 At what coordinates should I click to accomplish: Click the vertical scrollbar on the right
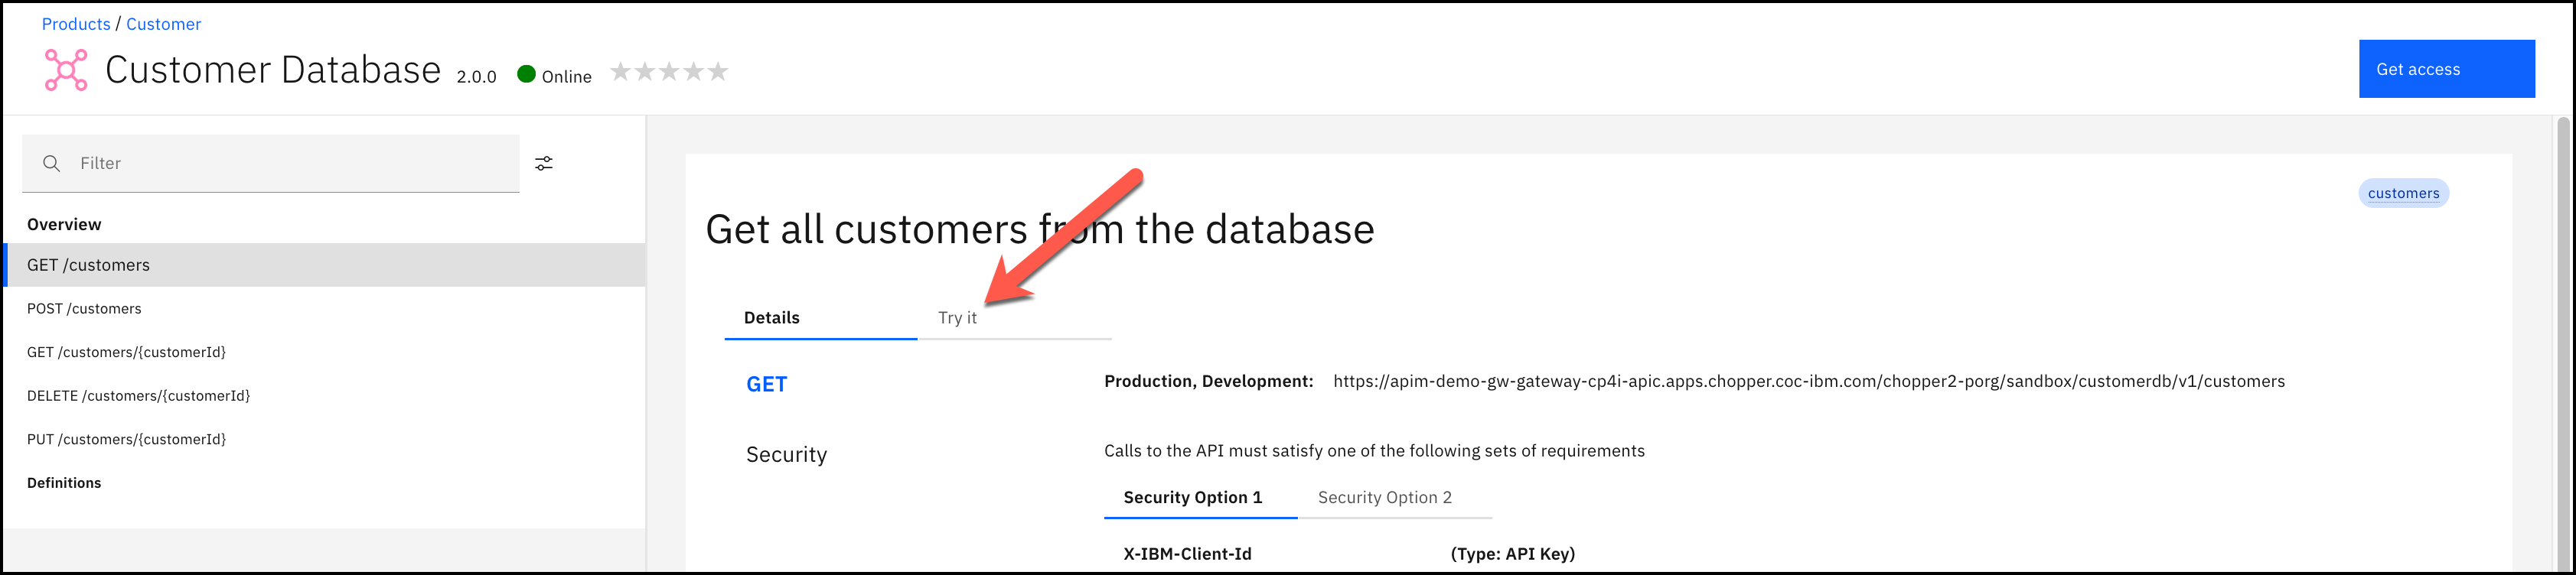click(2563, 344)
